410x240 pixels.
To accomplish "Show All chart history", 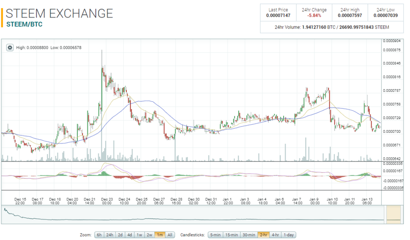I will pyautogui.click(x=170, y=235).
